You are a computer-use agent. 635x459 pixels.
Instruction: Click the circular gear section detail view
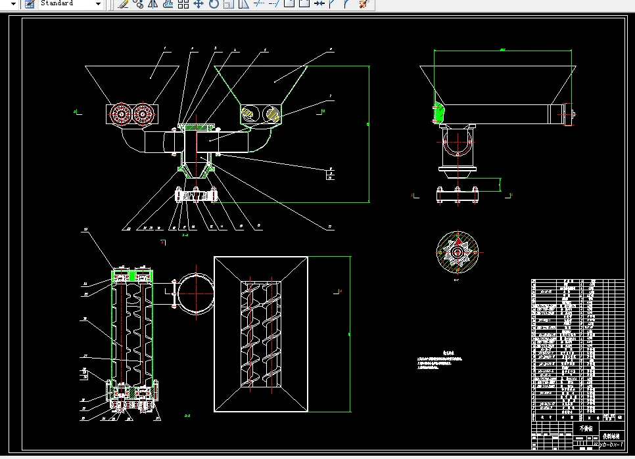[458, 252]
